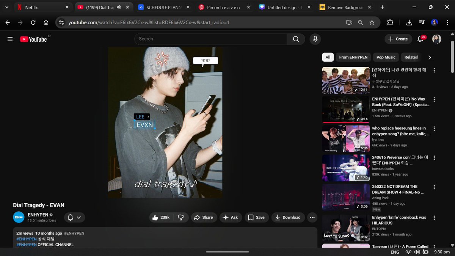Open 'No Way Back' 3:14 thumbnail

point(346,110)
